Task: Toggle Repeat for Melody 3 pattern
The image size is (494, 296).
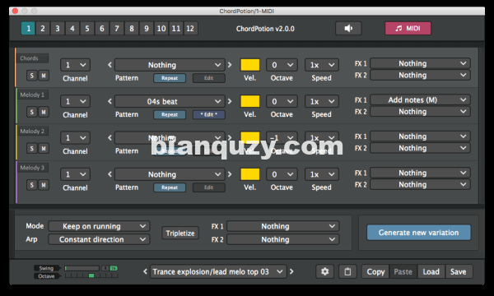Action: [x=170, y=187]
